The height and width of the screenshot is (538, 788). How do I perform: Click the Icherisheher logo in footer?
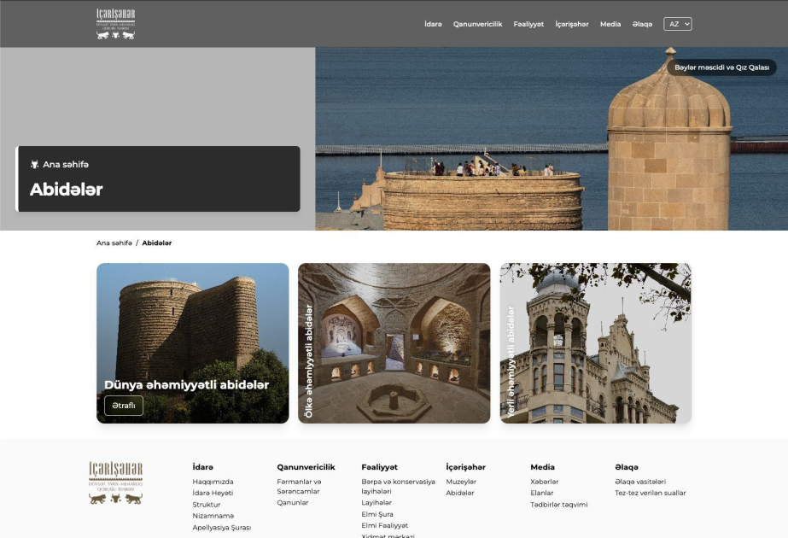(115, 482)
